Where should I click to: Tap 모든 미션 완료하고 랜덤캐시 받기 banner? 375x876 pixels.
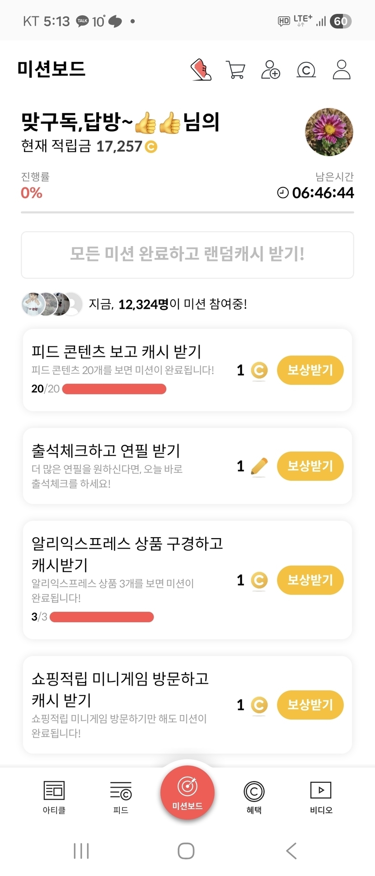187,255
